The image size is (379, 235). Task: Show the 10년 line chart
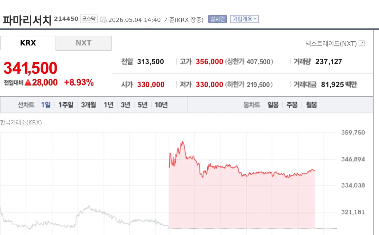161,105
